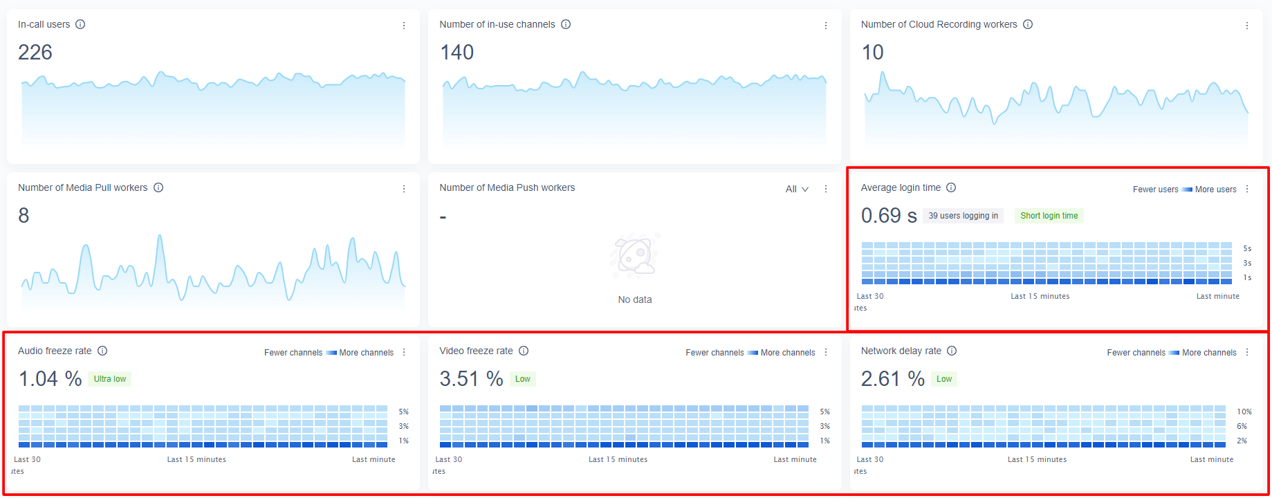Click the 'Average login time' card title

pyautogui.click(x=901, y=187)
